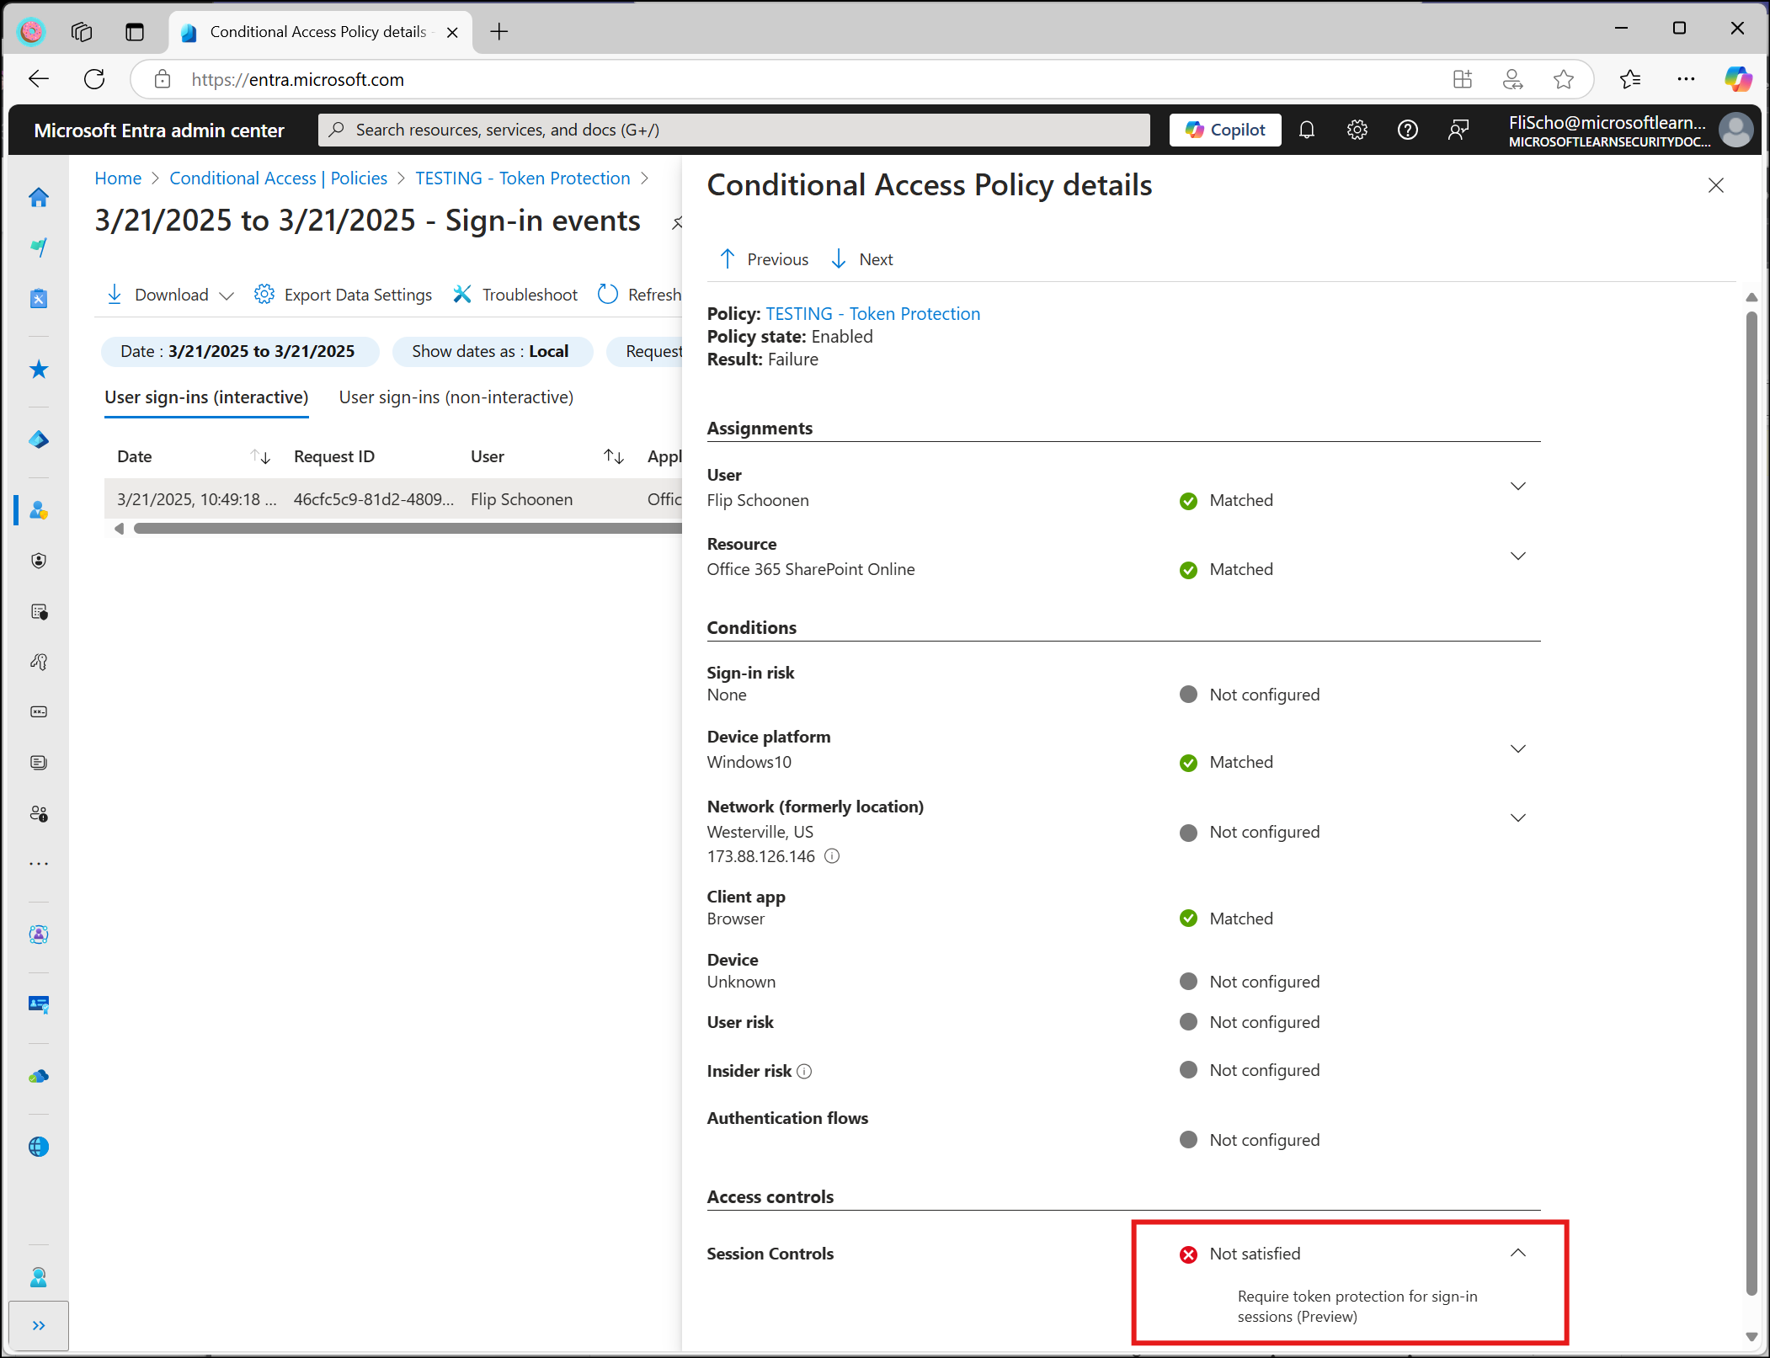This screenshot has width=1770, height=1358.
Task: Open the feedback icon in header
Action: [1458, 130]
